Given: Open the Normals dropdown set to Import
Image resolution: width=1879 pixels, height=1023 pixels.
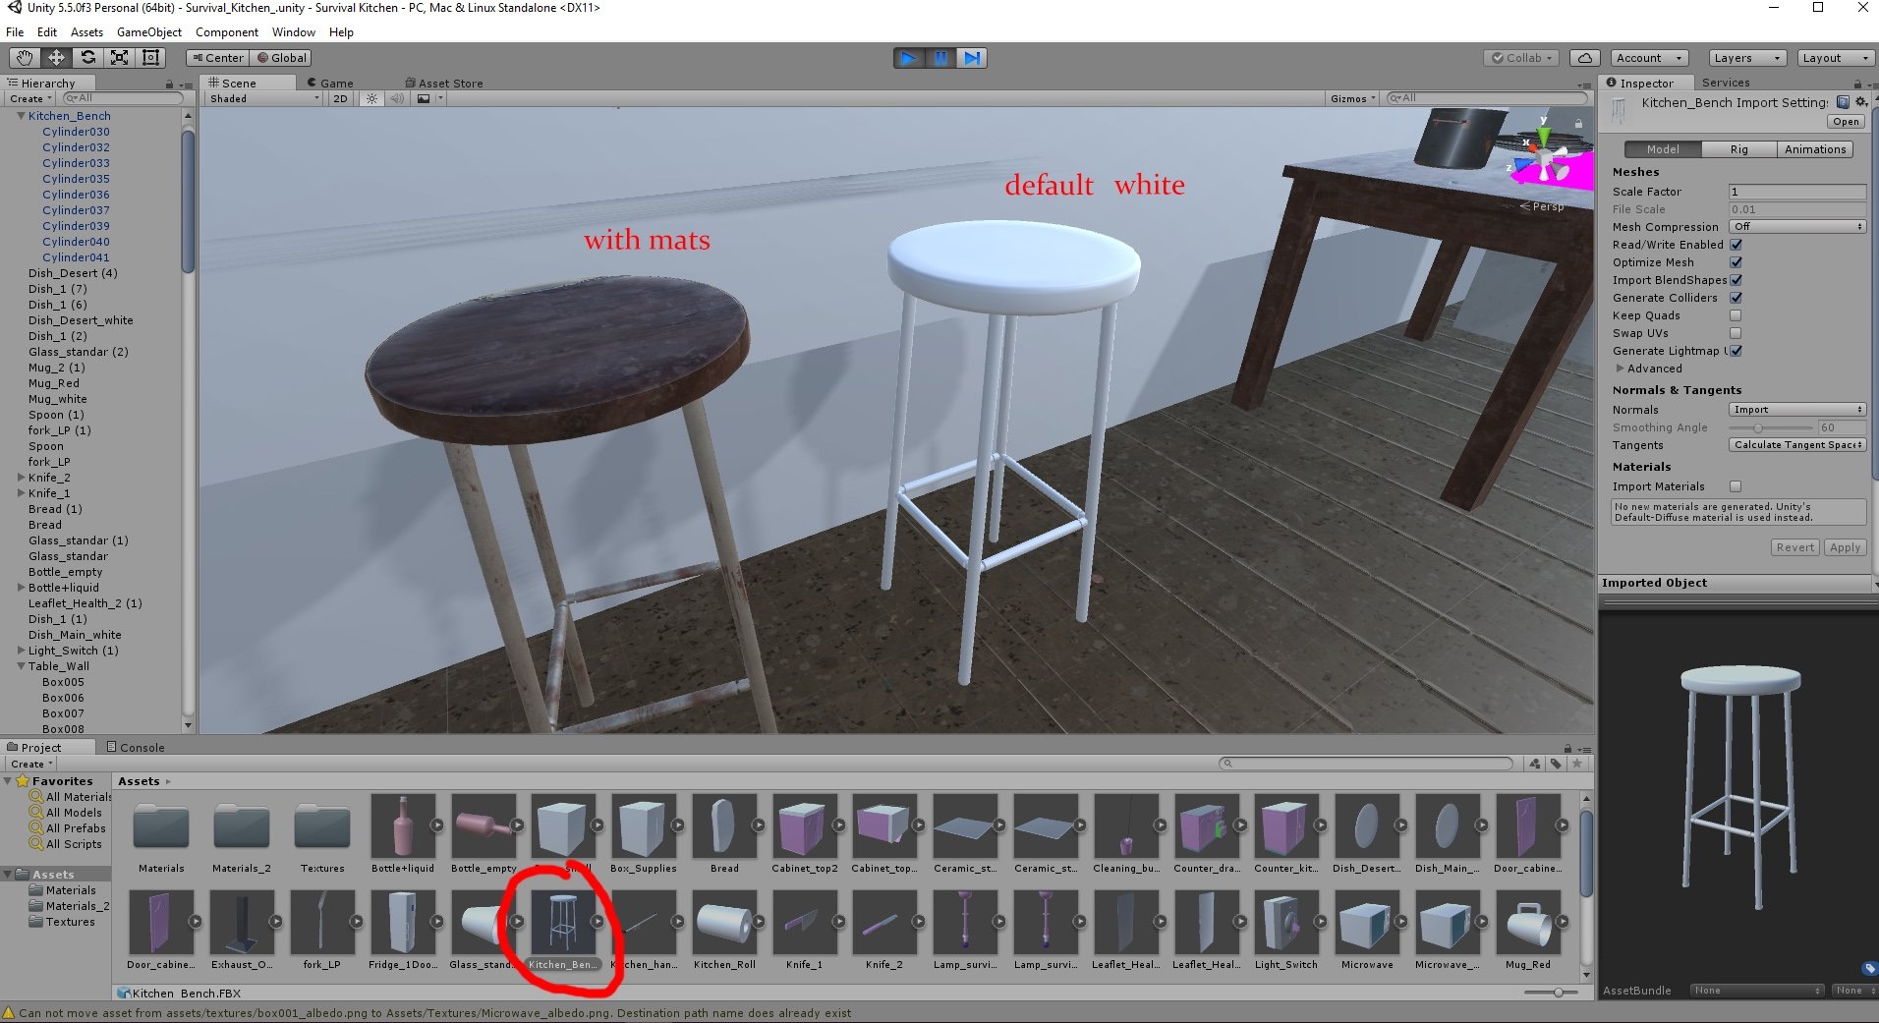Looking at the screenshot, I should click(1796, 410).
